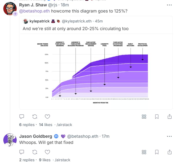This screenshot has height=162, width=176.
Task: Follow Ryan via avatar plus badge
Action: pyautogui.click(x=15, y=14)
